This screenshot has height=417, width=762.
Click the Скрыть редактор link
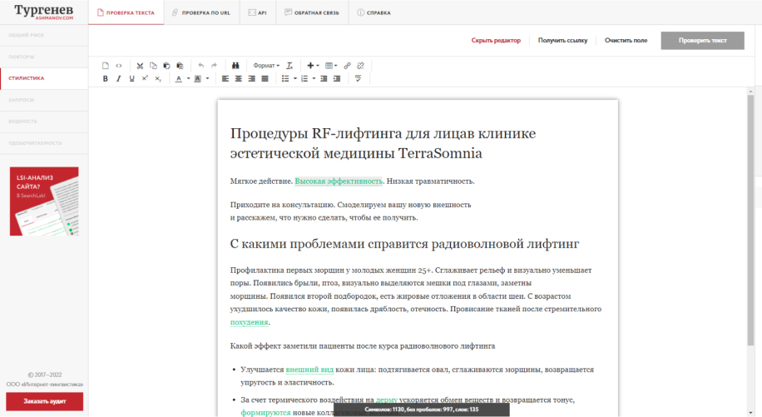tap(496, 40)
